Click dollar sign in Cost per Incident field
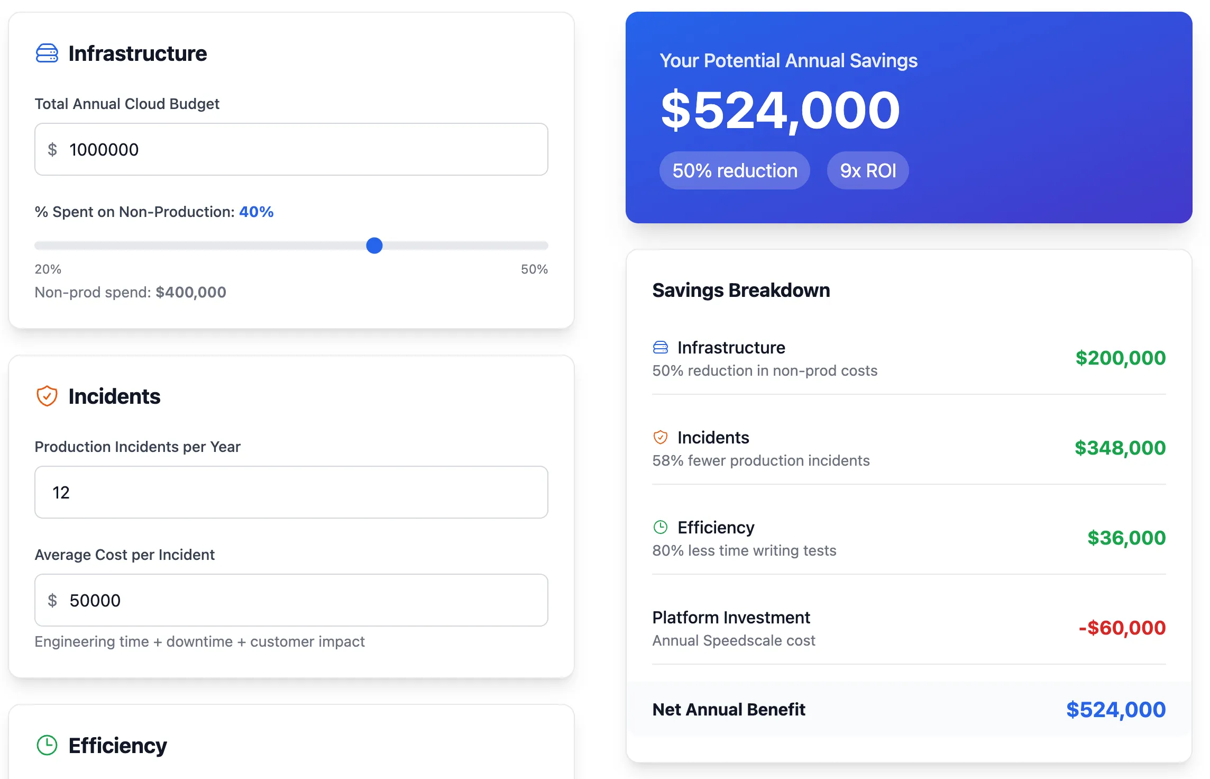 click(x=52, y=601)
